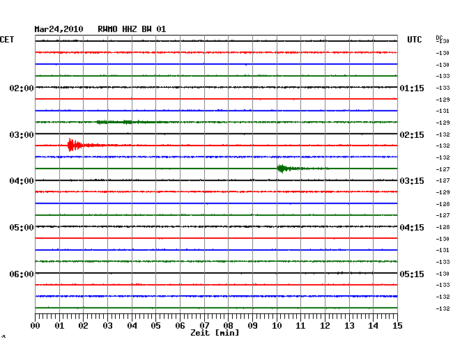The width and height of the screenshot is (453, 344).
Task: Click the date label Mar24,2010
Action: click(x=59, y=29)
